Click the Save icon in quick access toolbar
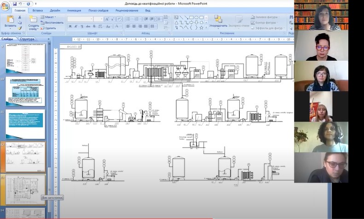This screenshot has width=364, height=219. [15, 4]
